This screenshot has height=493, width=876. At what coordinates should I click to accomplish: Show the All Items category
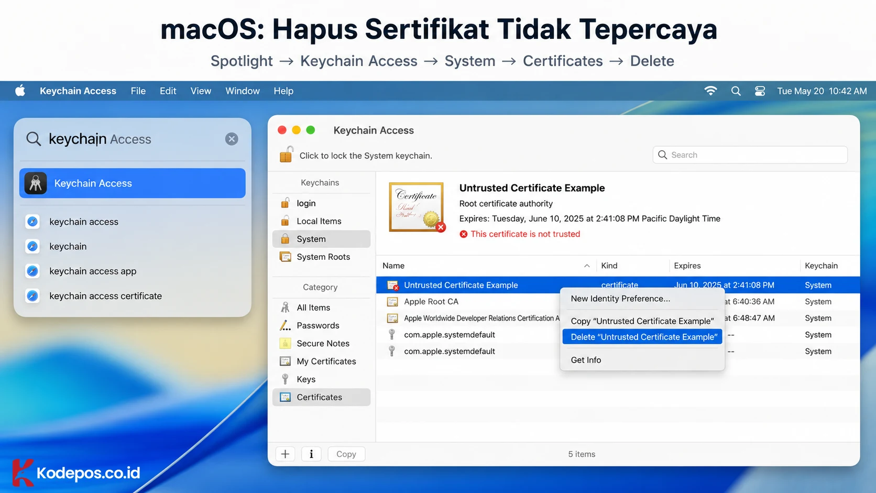pyautogui.click(x=321, y=308)
